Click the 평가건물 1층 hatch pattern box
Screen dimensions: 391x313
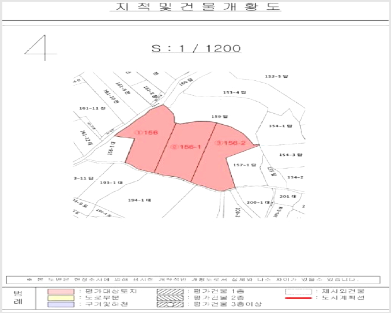coord(170,292)
